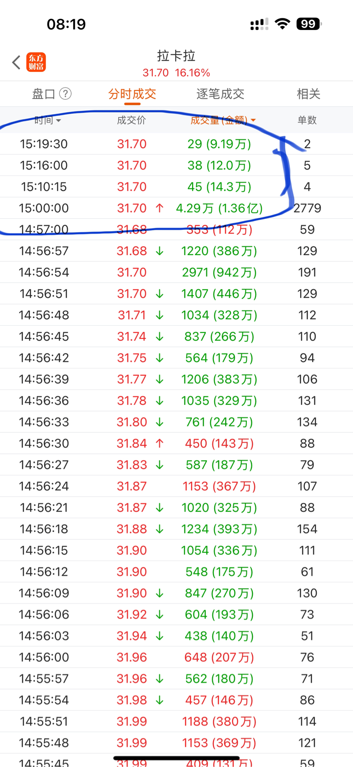
Task: Open the 东方财富 app logo
Action: [x=36, y=62]
